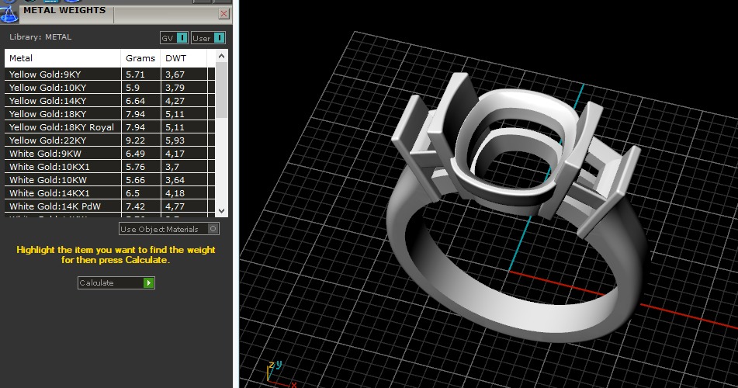Select the White Gold:10KX1 row
Viewport: 738px width, 388px height.
(x=109, y=166)
